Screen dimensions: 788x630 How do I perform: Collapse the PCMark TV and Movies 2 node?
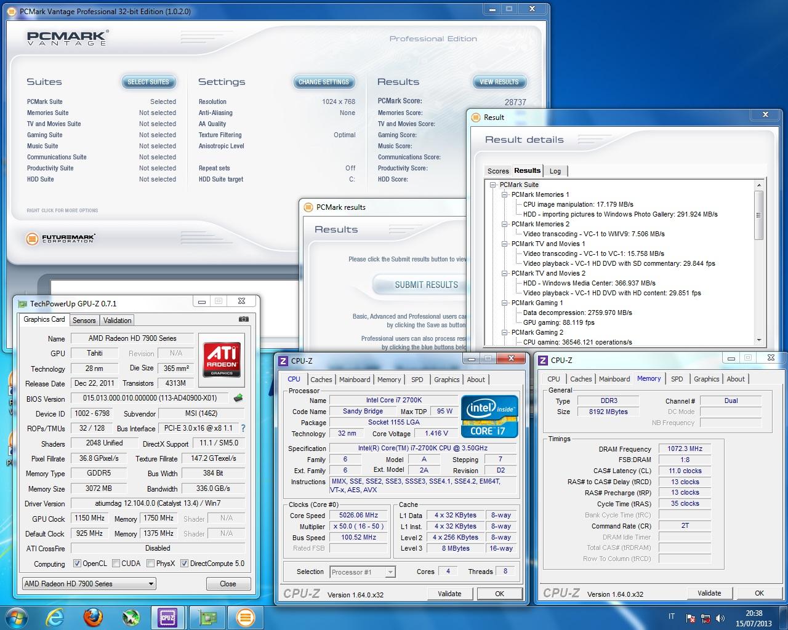[504, 273]
